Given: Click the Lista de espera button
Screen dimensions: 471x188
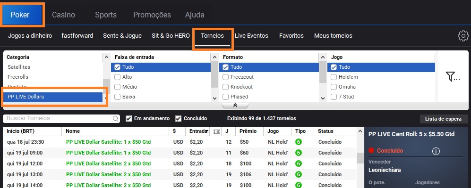Looking at the screenshot, I should (x=444, y=119).
